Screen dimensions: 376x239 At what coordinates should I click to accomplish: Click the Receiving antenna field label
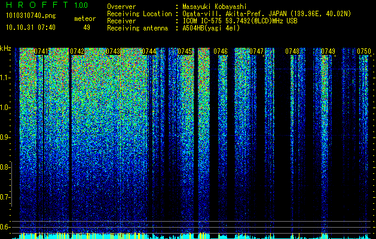137,28
